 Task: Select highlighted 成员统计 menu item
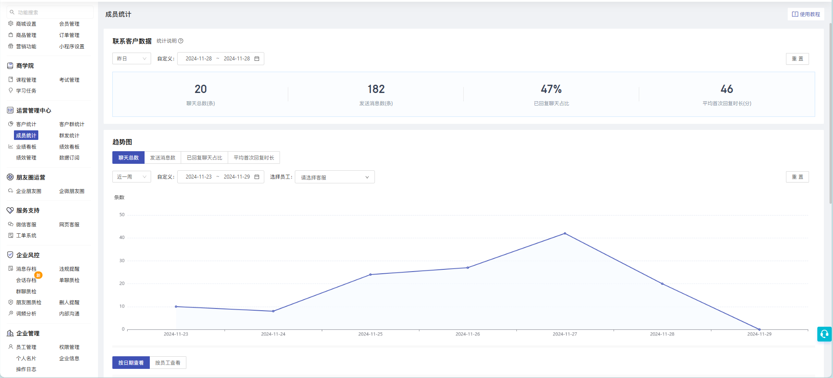pos(26,136)
